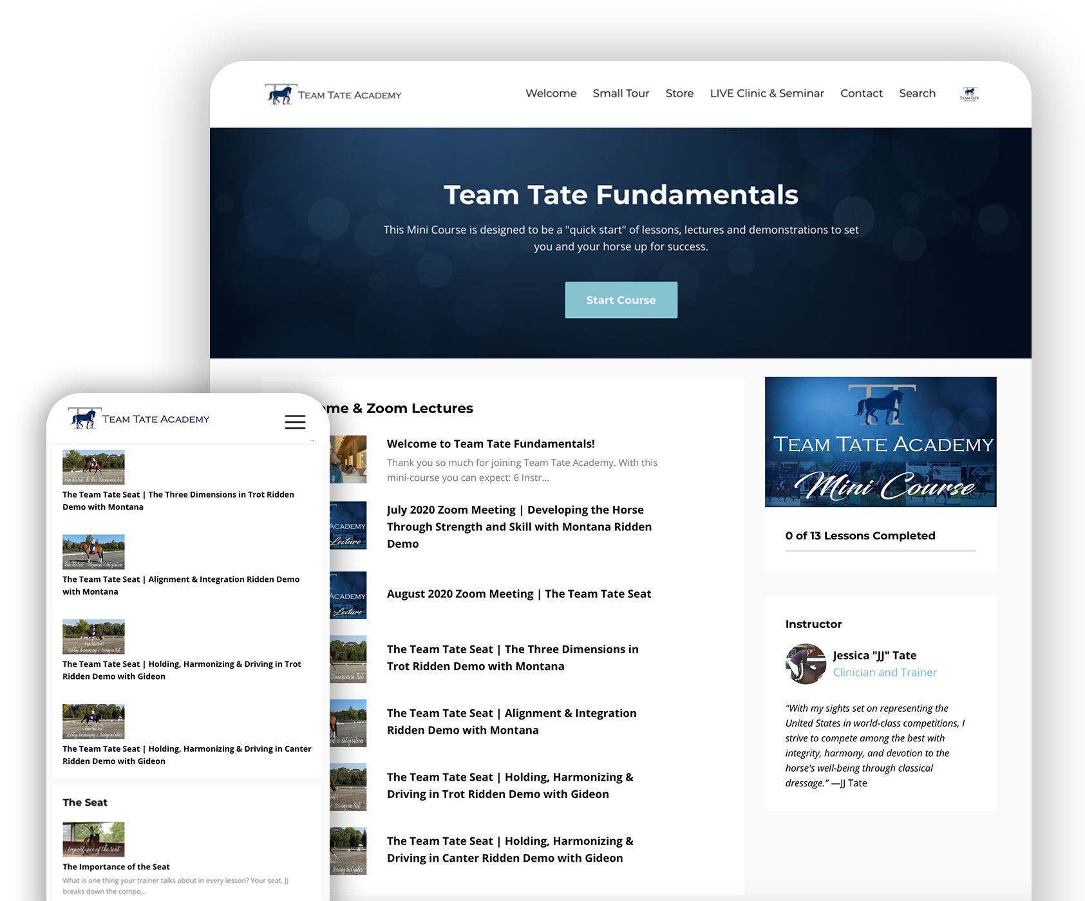This screenshot has height=901, width=1085.
Task: Open the Welcome nav item
Action: point(551,93)
